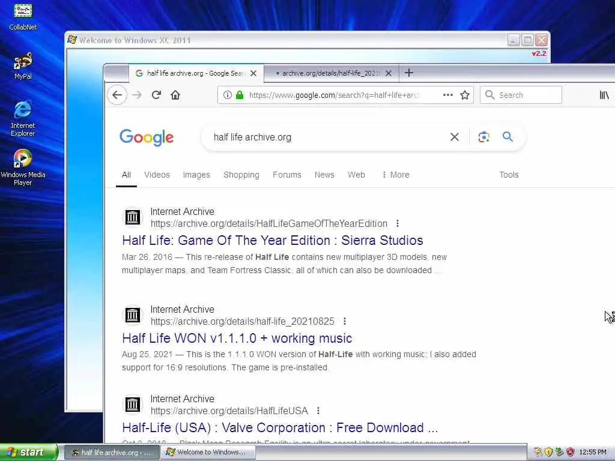Switch to Videos results
This screenshot has width=615, height=461.
pos(157,175)
